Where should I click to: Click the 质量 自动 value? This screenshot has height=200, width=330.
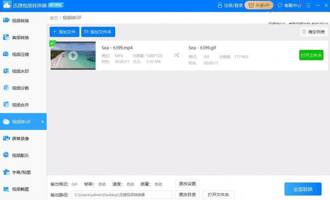tap(158, 184)
